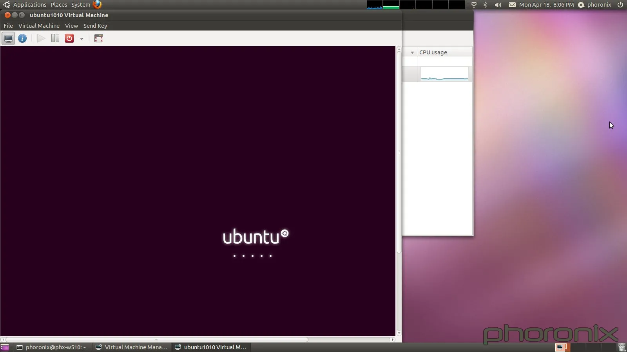Click the CPU usage column header
Image resolution: width=627 pixels, height=352 pixels.
(444, 52)
